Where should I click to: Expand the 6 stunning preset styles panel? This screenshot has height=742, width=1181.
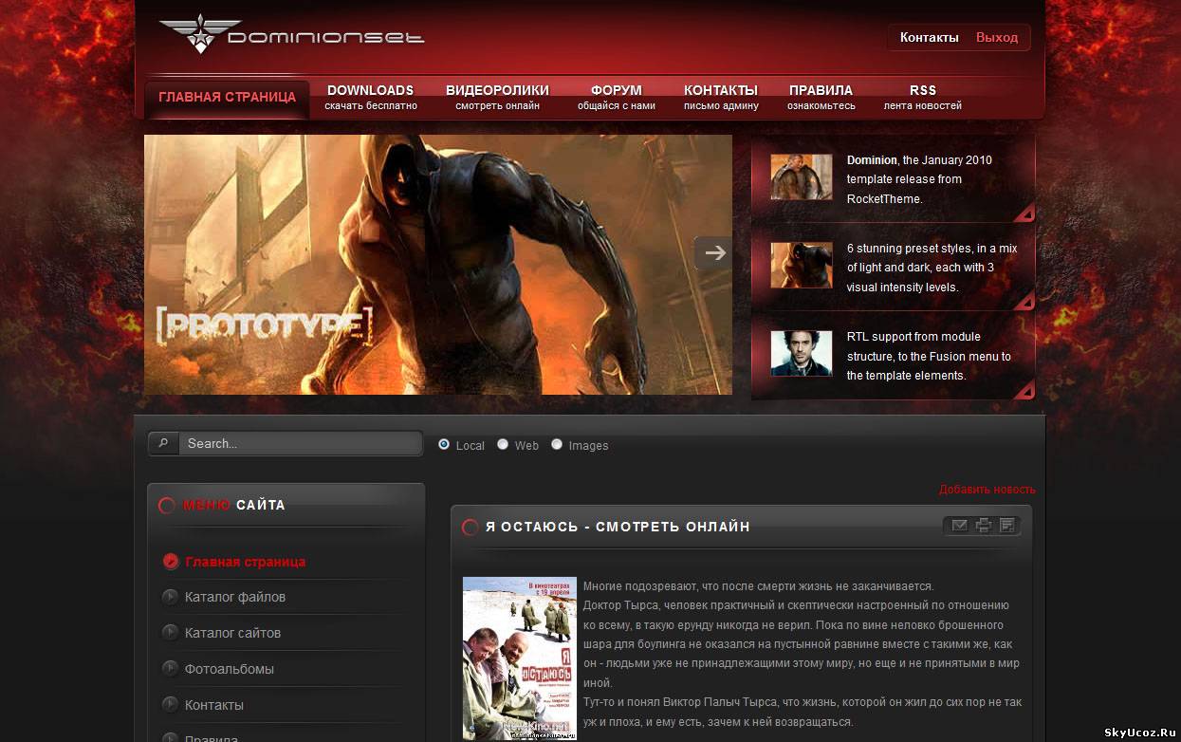(x=1024, y=302)
